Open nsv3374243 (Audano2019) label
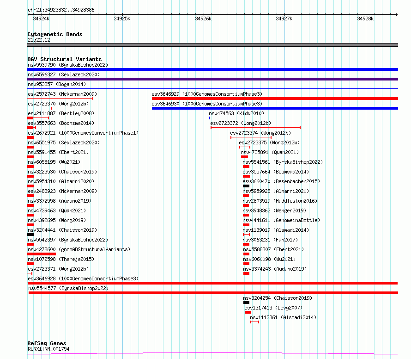 click(275, 269)
